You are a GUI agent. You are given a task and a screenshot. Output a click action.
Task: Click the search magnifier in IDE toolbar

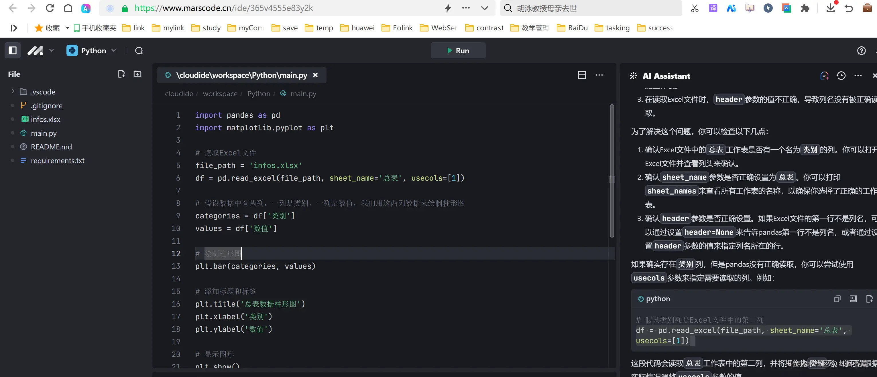click(x=139, y=51)
